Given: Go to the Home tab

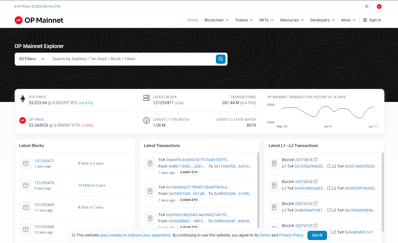Looking at the screenshot, I should pos(192,20).
